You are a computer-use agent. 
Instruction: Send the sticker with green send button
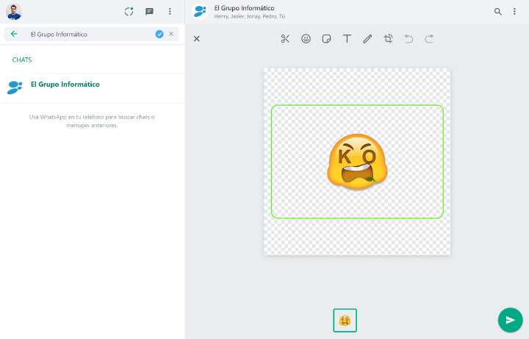510,320
